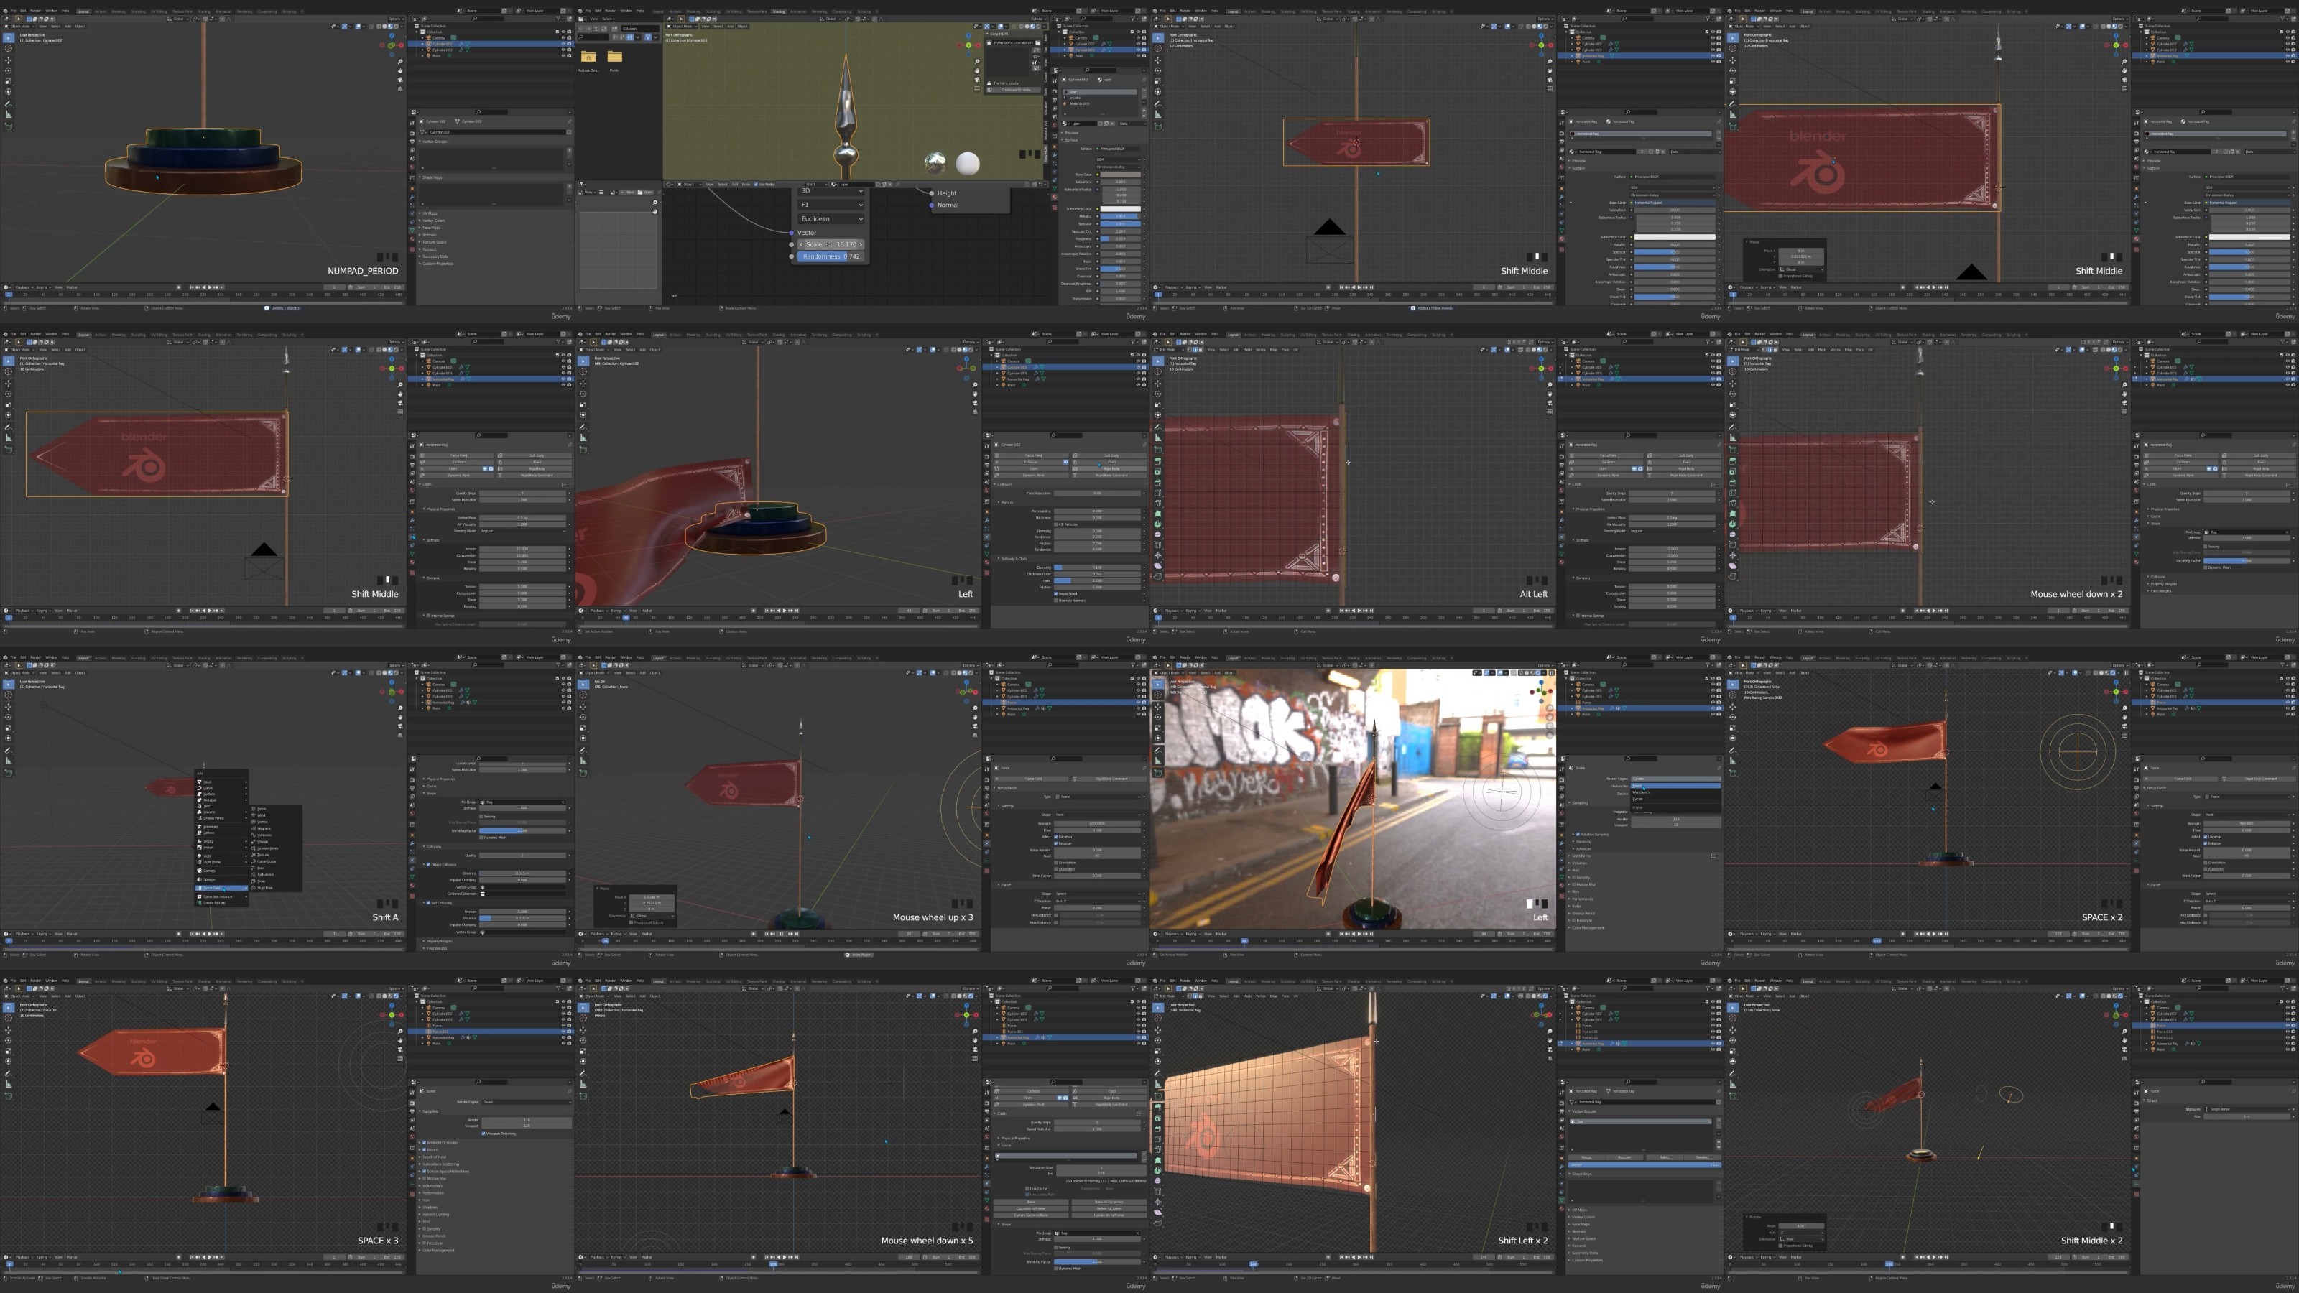This screenshot has height=1293, width=2299.
Task: Go to parent directory in file browser
Action: 596,29
